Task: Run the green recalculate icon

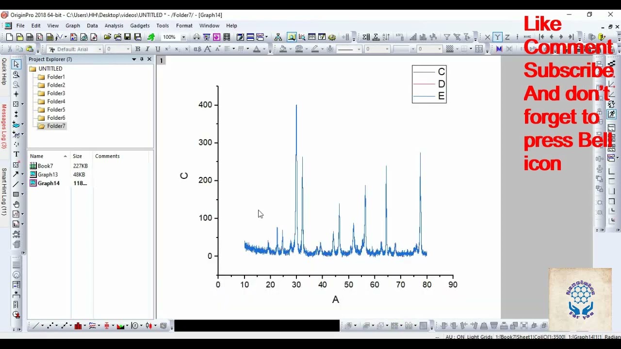Action: click(x=151, y=37)
